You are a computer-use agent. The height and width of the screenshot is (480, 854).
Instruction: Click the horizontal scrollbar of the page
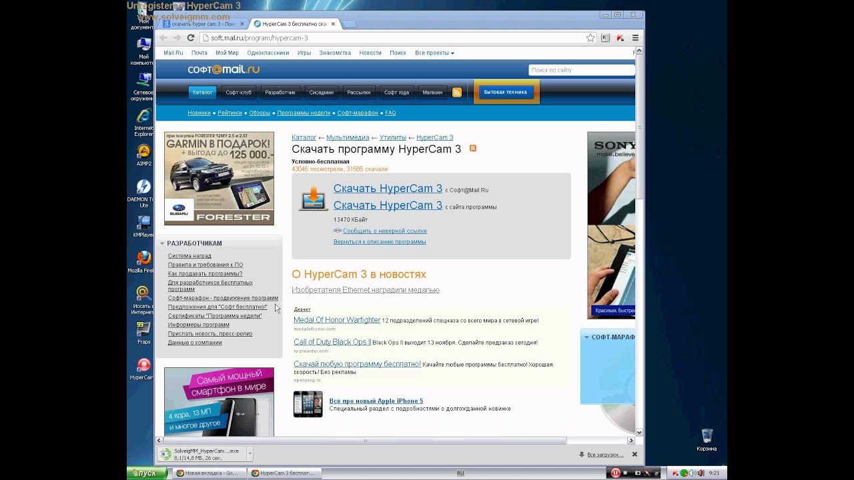click(x=364, y=441)
